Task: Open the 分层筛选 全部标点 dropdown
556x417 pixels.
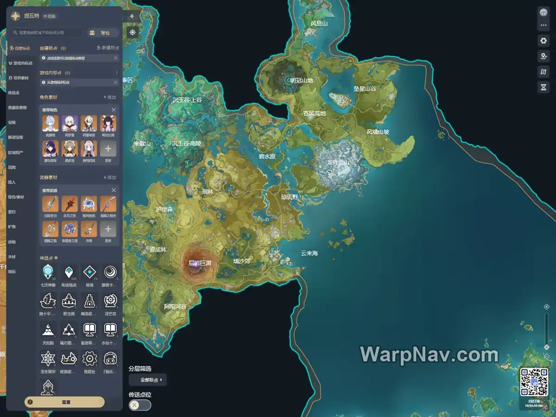Action: (148, 380)
